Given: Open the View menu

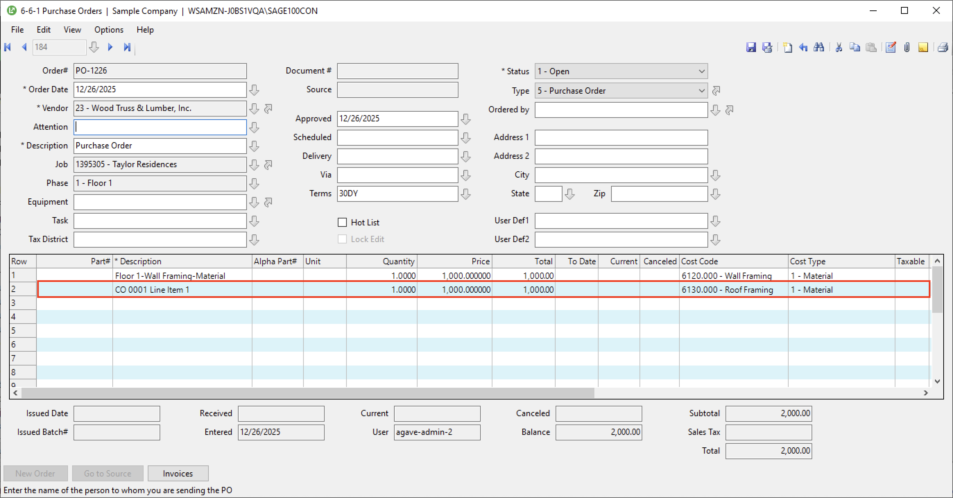Looking at the screenshot, I should click(x=72, y=29).
